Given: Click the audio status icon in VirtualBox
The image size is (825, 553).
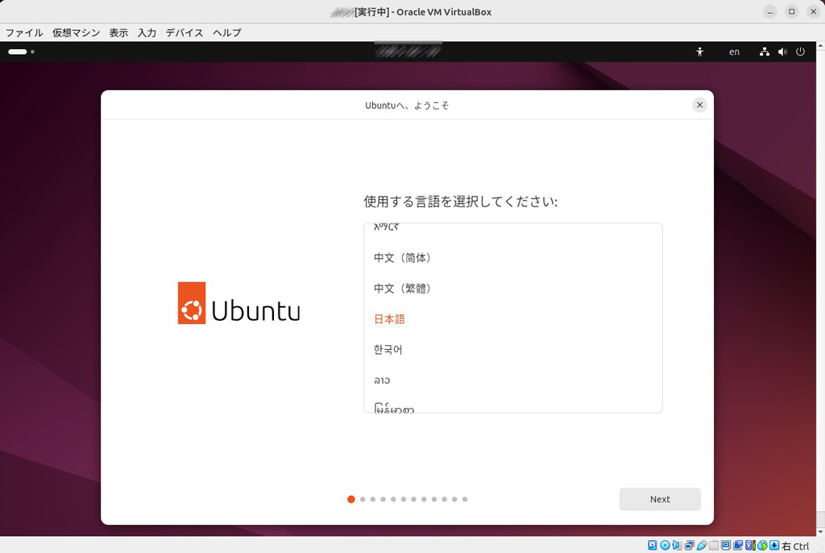Looking at the screenshot, I should point(677,545).
